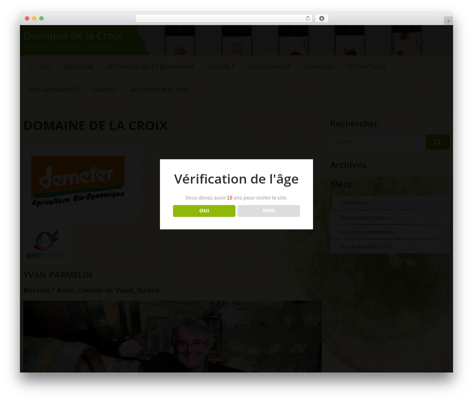Screen dimensions: 473x401
Task: Open Site de WordPress-FR link
Action: [365, 247]
